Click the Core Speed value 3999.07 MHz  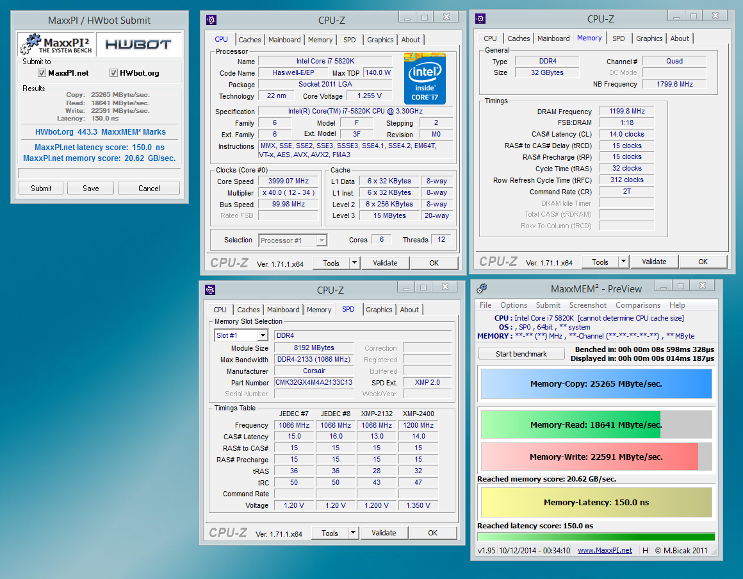289,181
